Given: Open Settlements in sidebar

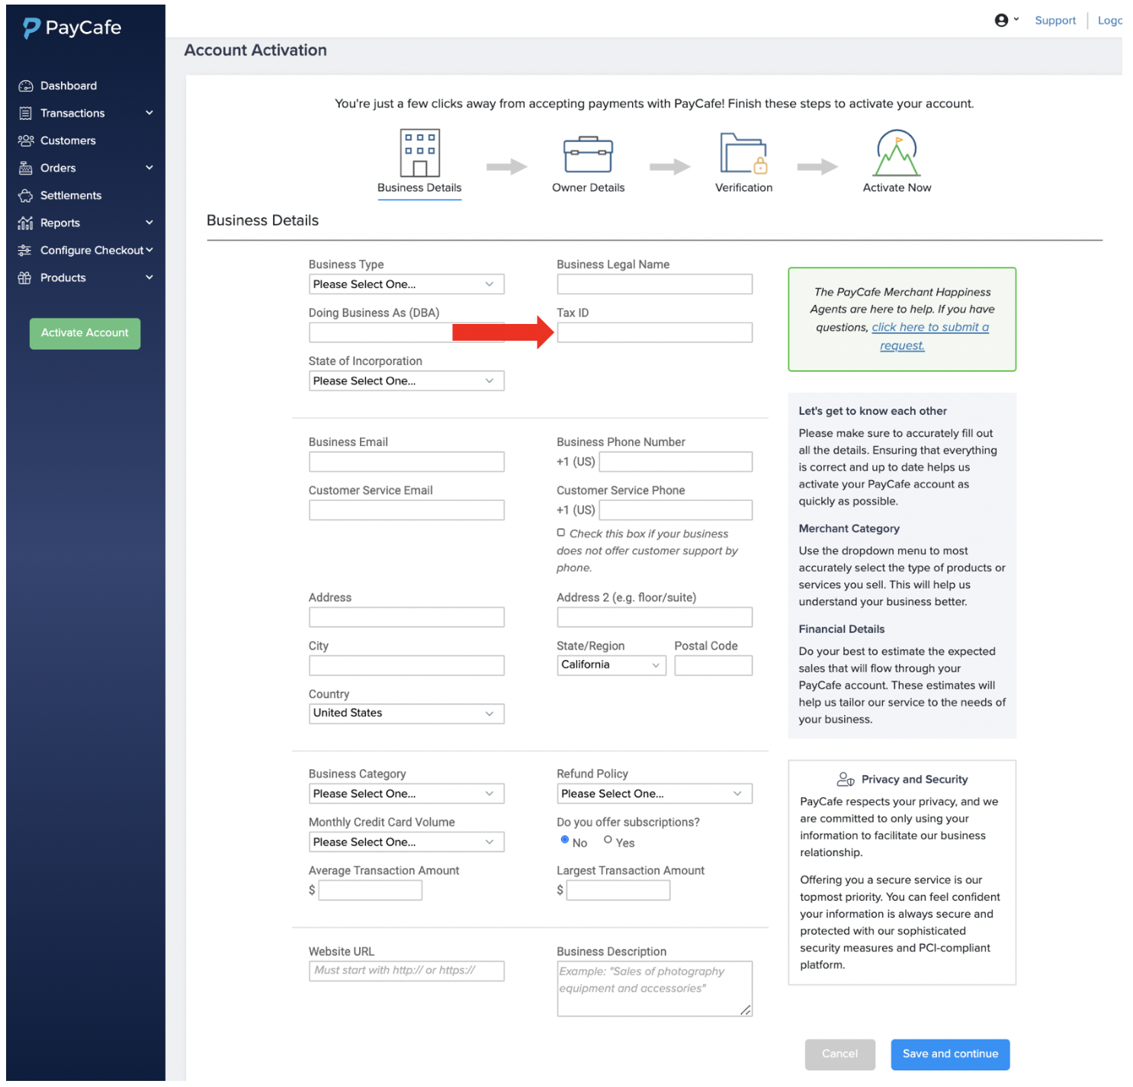Looking at the screenshot, I should pos(71,196).
